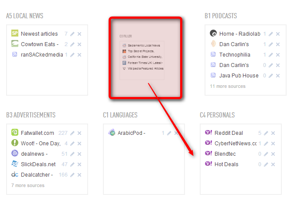
Task: Edit the Home - Radiolab podcast feed
Action: tap(271, 34)
